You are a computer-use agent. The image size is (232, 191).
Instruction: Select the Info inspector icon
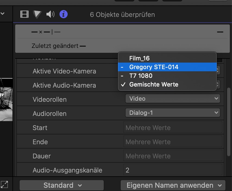tap(64, 14)
